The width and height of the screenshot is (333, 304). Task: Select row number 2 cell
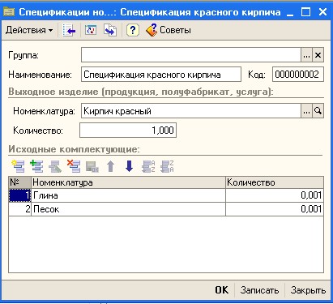(x=20, y=209)
